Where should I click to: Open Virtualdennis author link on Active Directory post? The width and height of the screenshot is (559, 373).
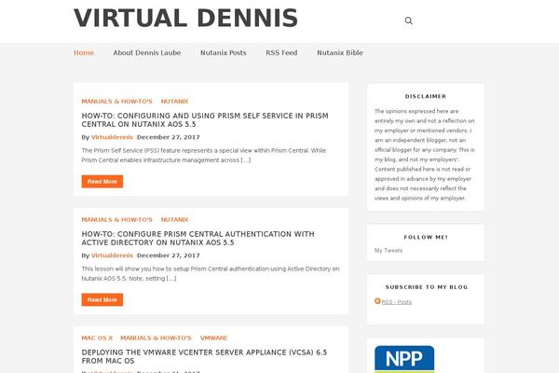click(x=112, y=256)
